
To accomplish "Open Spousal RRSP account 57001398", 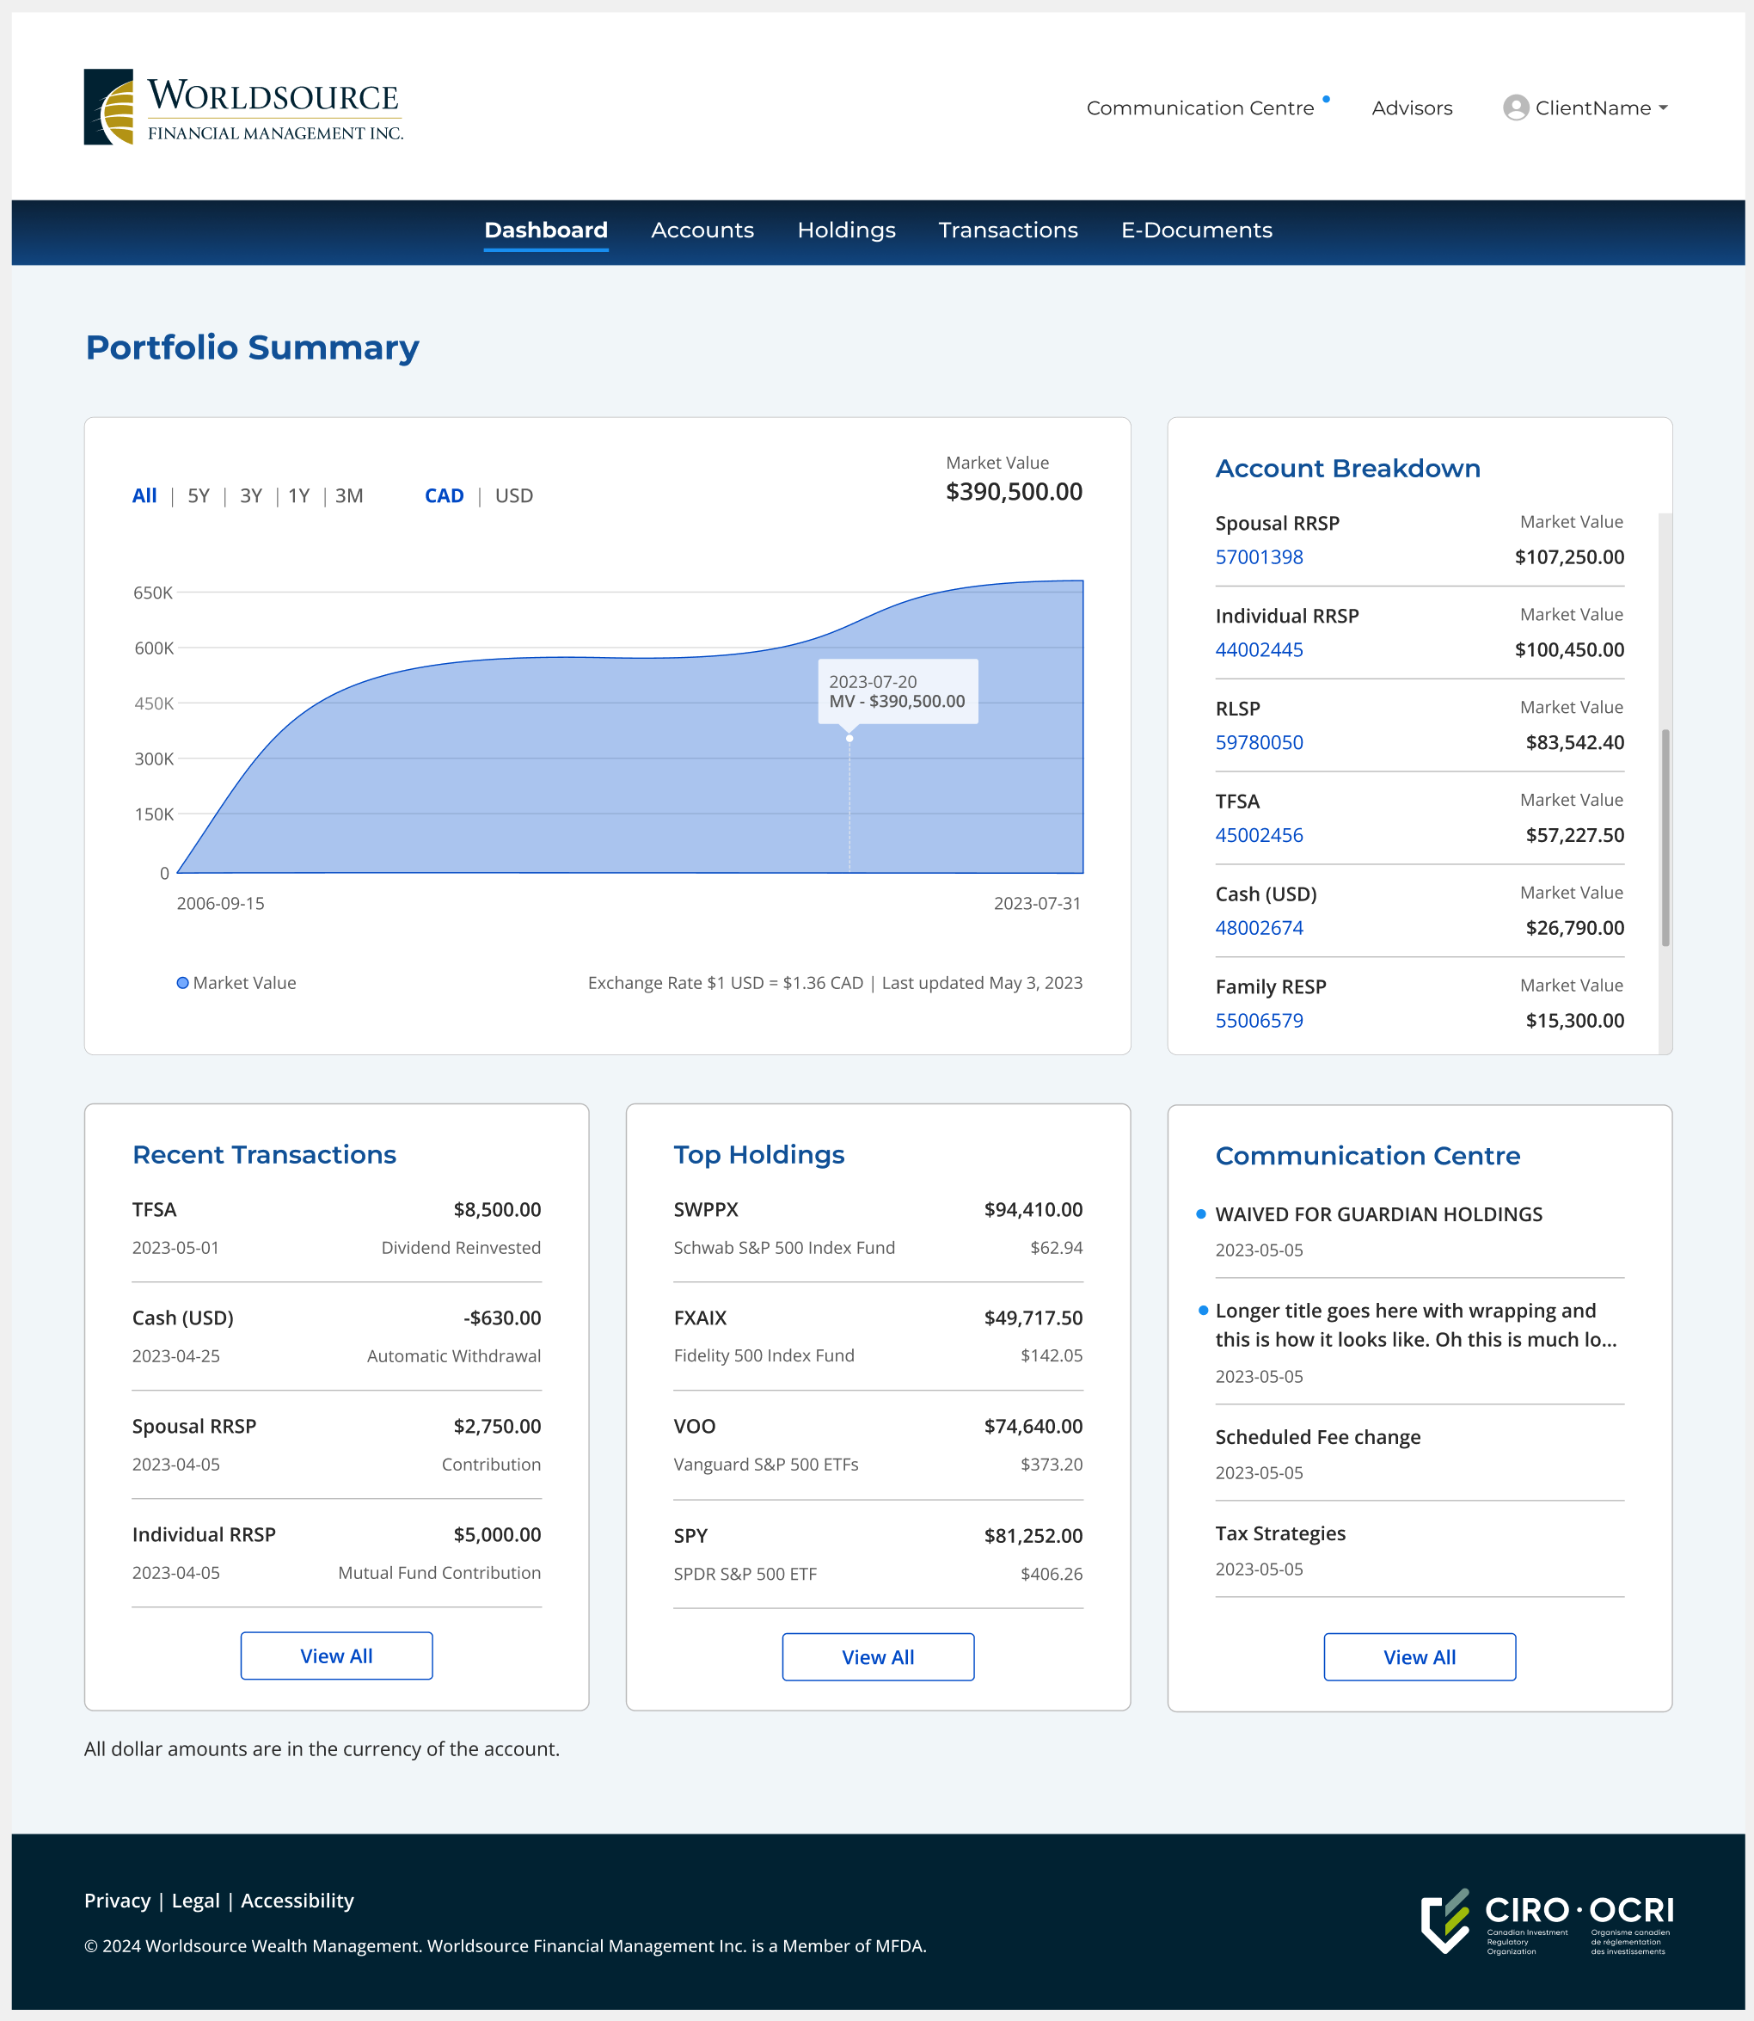I will tap(1259, 557).
